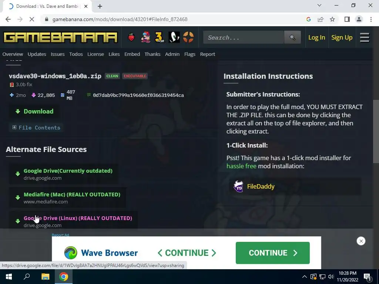Viewport: 379px width, 284px height.
Task: Open Chrome three-dot menu
Action: tap(371, 19)
